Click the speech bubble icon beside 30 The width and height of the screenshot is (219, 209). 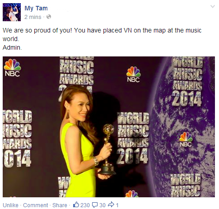point(95,205)
